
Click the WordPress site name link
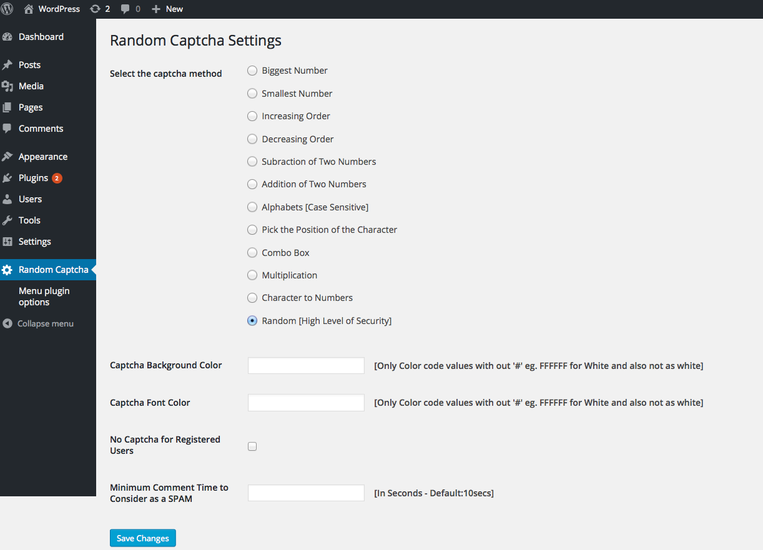coord(59,9)
